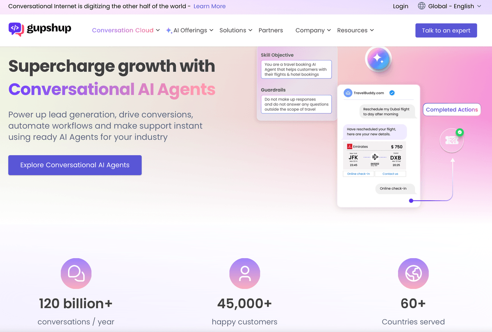Click the Guardrails text box
The width and height of the screenshot is (492, 332).
pos(296,104)
